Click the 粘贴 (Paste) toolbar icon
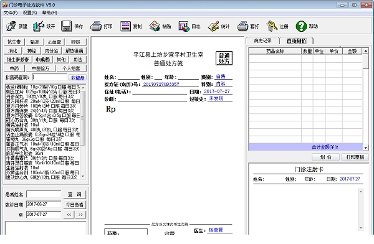Image resolution: width=374 pixels, height=244 pixels. tap(155, 26)
